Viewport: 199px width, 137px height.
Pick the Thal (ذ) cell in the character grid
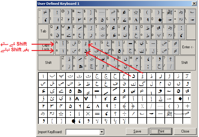point(151,76)
